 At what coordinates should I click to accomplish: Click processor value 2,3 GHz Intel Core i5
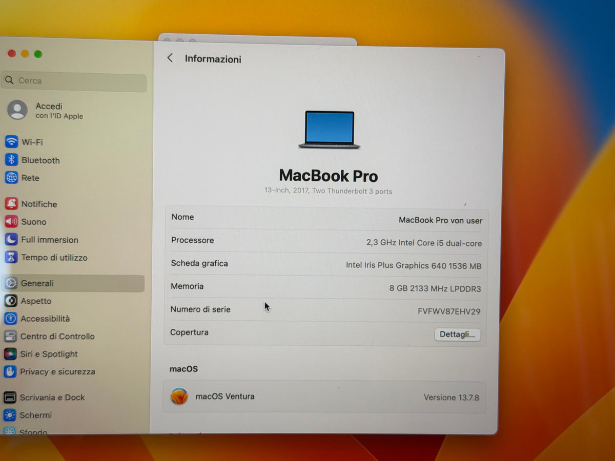pyautogui.click(x=424, y=243)
